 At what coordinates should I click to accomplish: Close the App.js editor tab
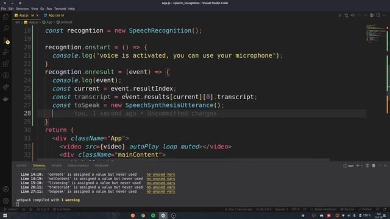tap(37, 15)
